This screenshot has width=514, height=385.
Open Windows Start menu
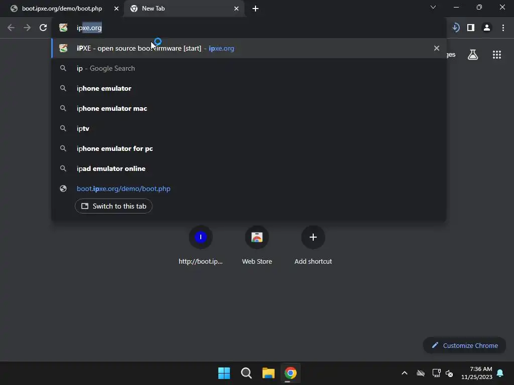coord(224,373)
